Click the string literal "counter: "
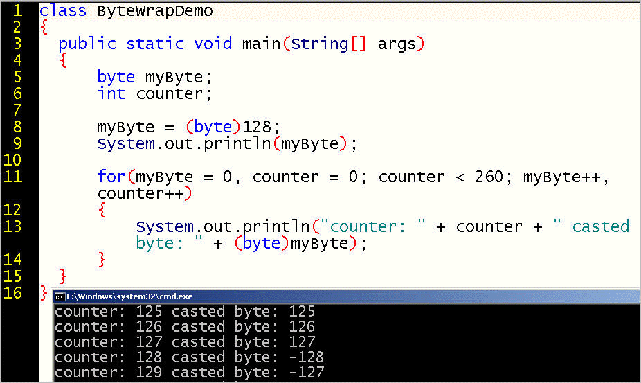The image size is (641, 383). point(373,226)
